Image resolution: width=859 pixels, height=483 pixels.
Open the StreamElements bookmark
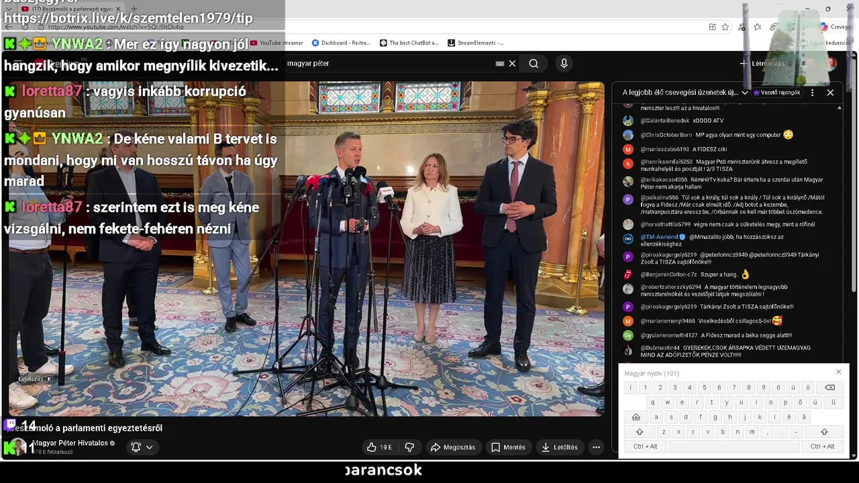point(475,43)
